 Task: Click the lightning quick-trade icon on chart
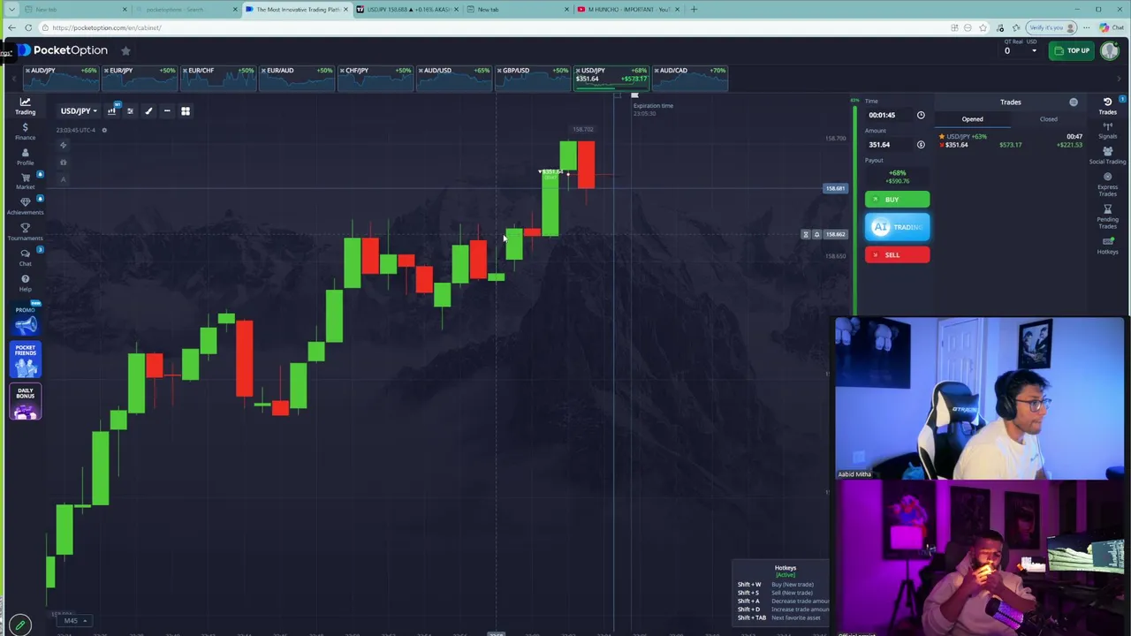click(x=63, y=145)
